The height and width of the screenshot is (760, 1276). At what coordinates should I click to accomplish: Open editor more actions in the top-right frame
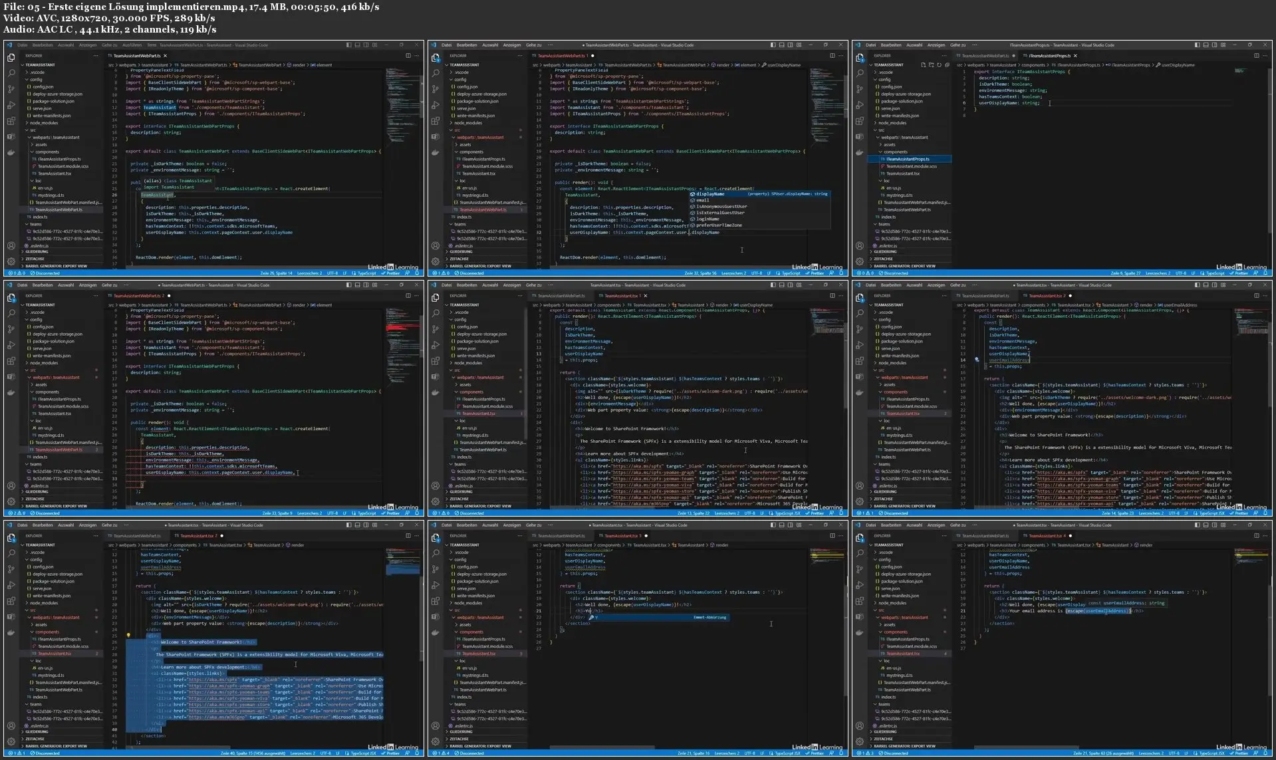[1265, 56]
